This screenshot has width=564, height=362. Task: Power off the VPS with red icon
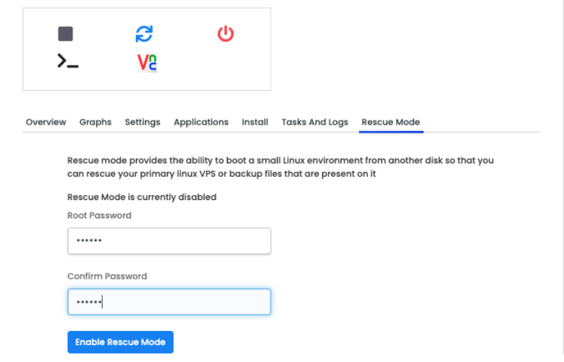[226, 33]
